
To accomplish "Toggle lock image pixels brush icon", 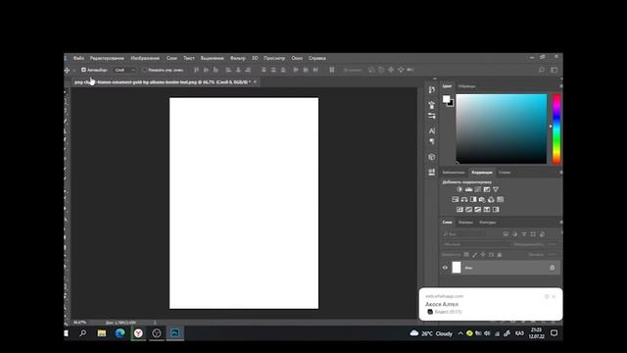I will pyautogui.click(x=474, y=255).
